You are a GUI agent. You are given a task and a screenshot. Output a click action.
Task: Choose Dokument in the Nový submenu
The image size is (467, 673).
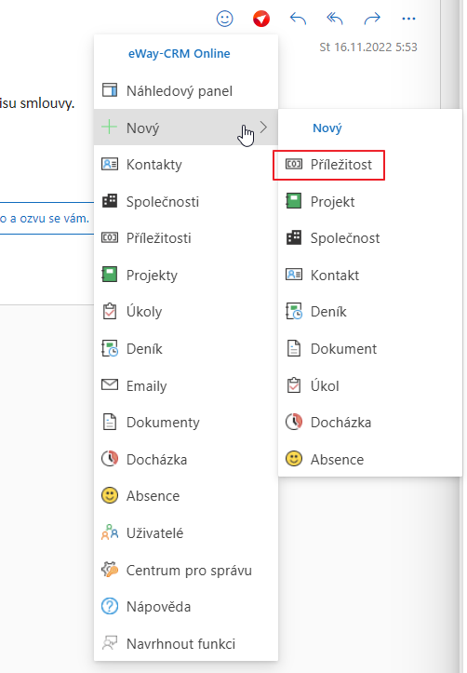(x=331, y=348)
